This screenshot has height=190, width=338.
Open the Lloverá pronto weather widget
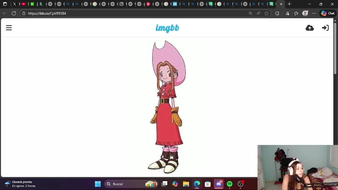[x=20, y=184]
